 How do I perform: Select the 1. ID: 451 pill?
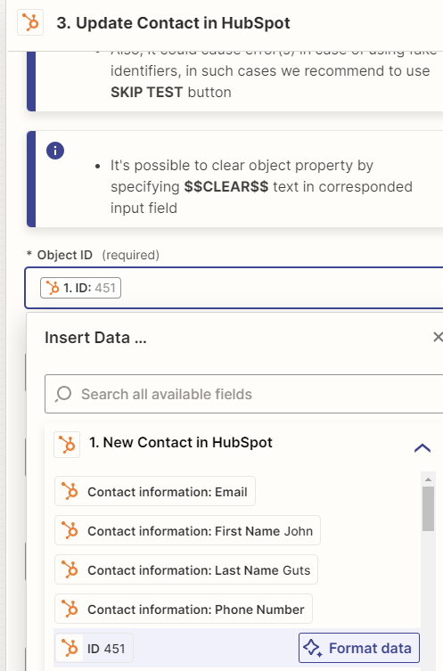tap(80, 288)
